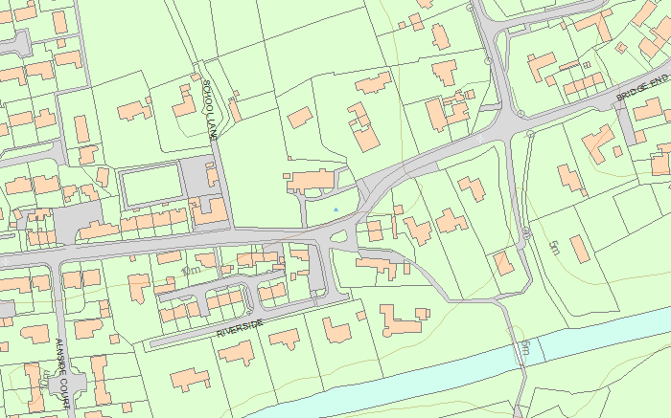Select the RIVERSIDE street label

[x=240, y=328]
